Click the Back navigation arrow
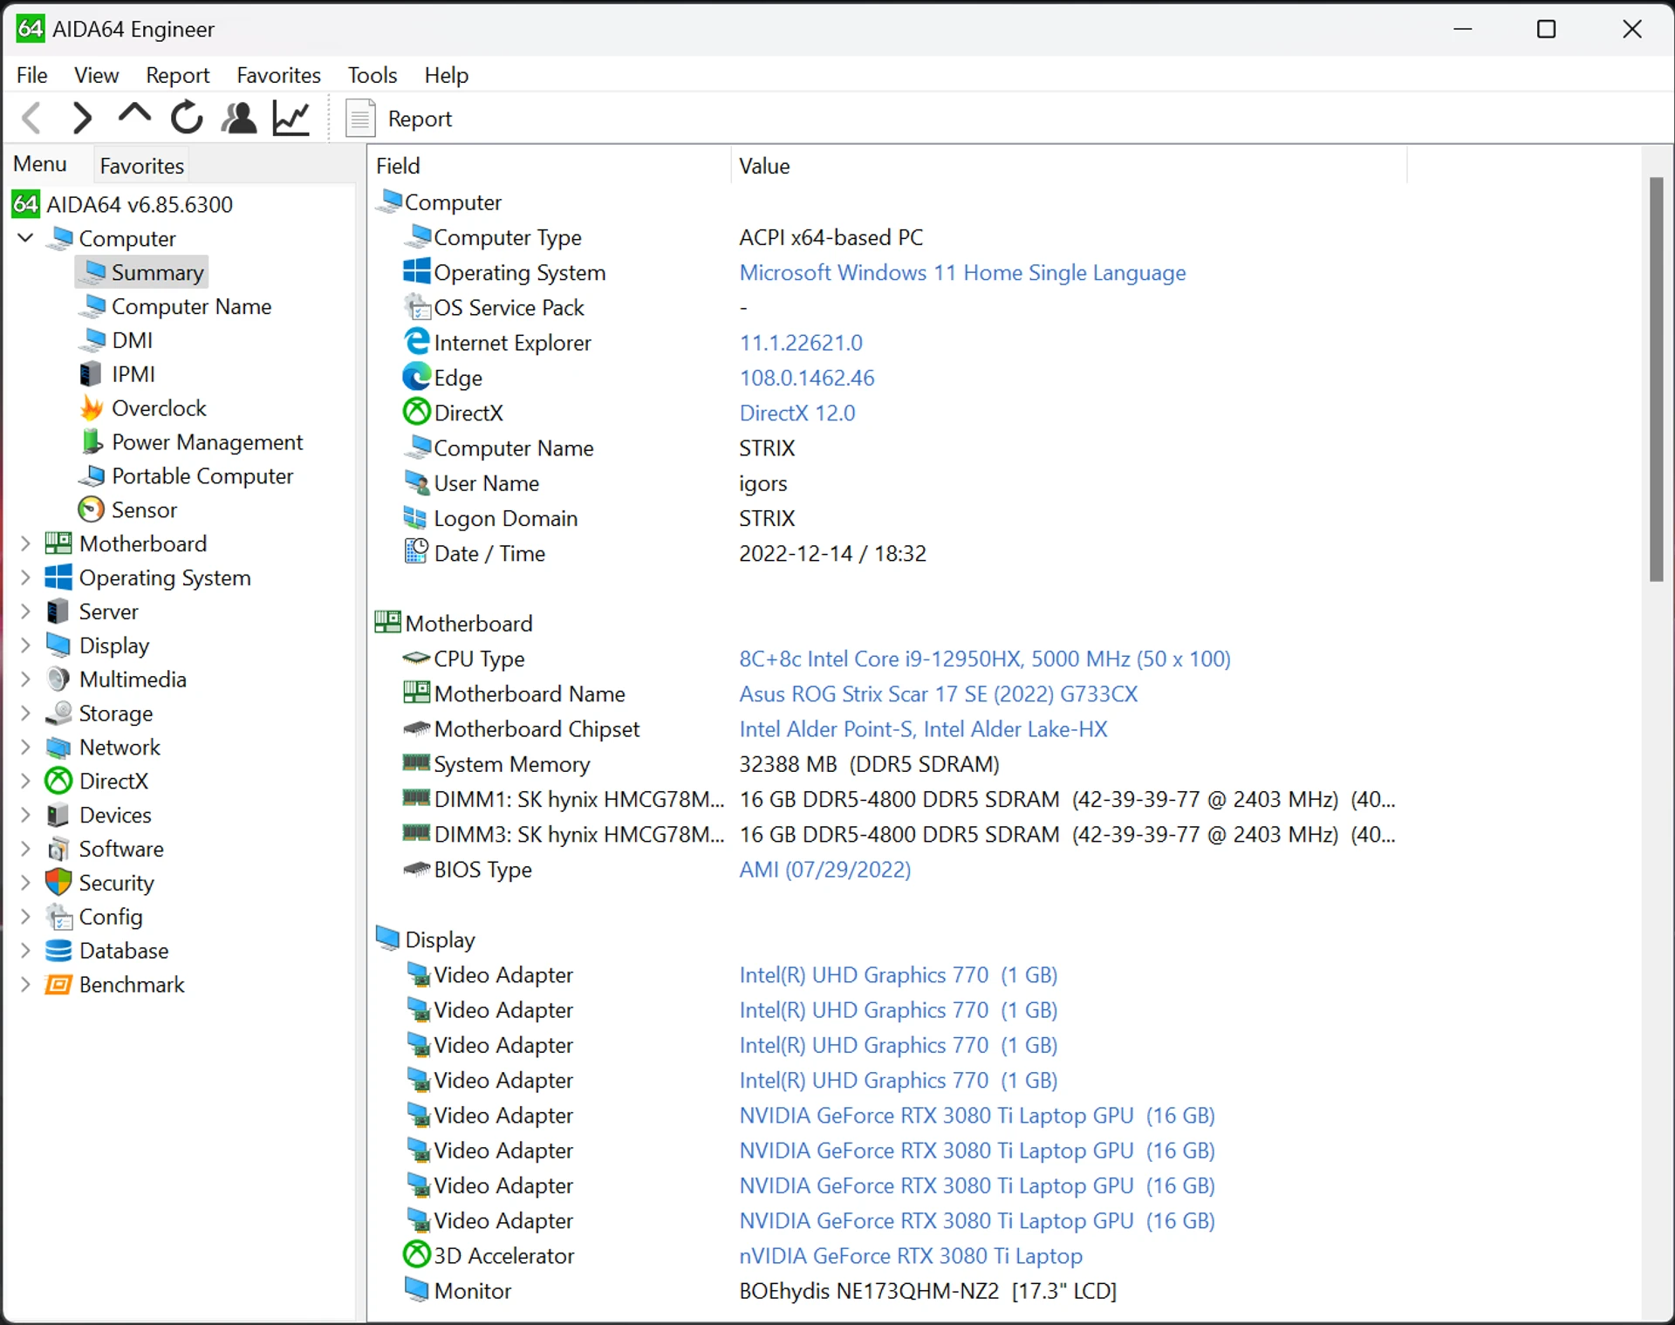Image resolution: width=1675 pixels, height=1325 pixels. point(31,118)
